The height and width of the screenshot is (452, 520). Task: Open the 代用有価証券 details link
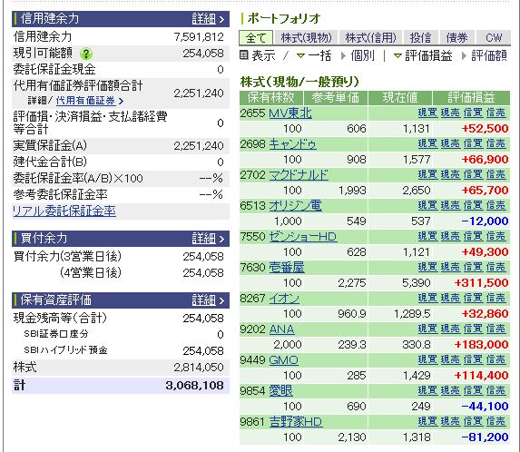pos(90,101)
